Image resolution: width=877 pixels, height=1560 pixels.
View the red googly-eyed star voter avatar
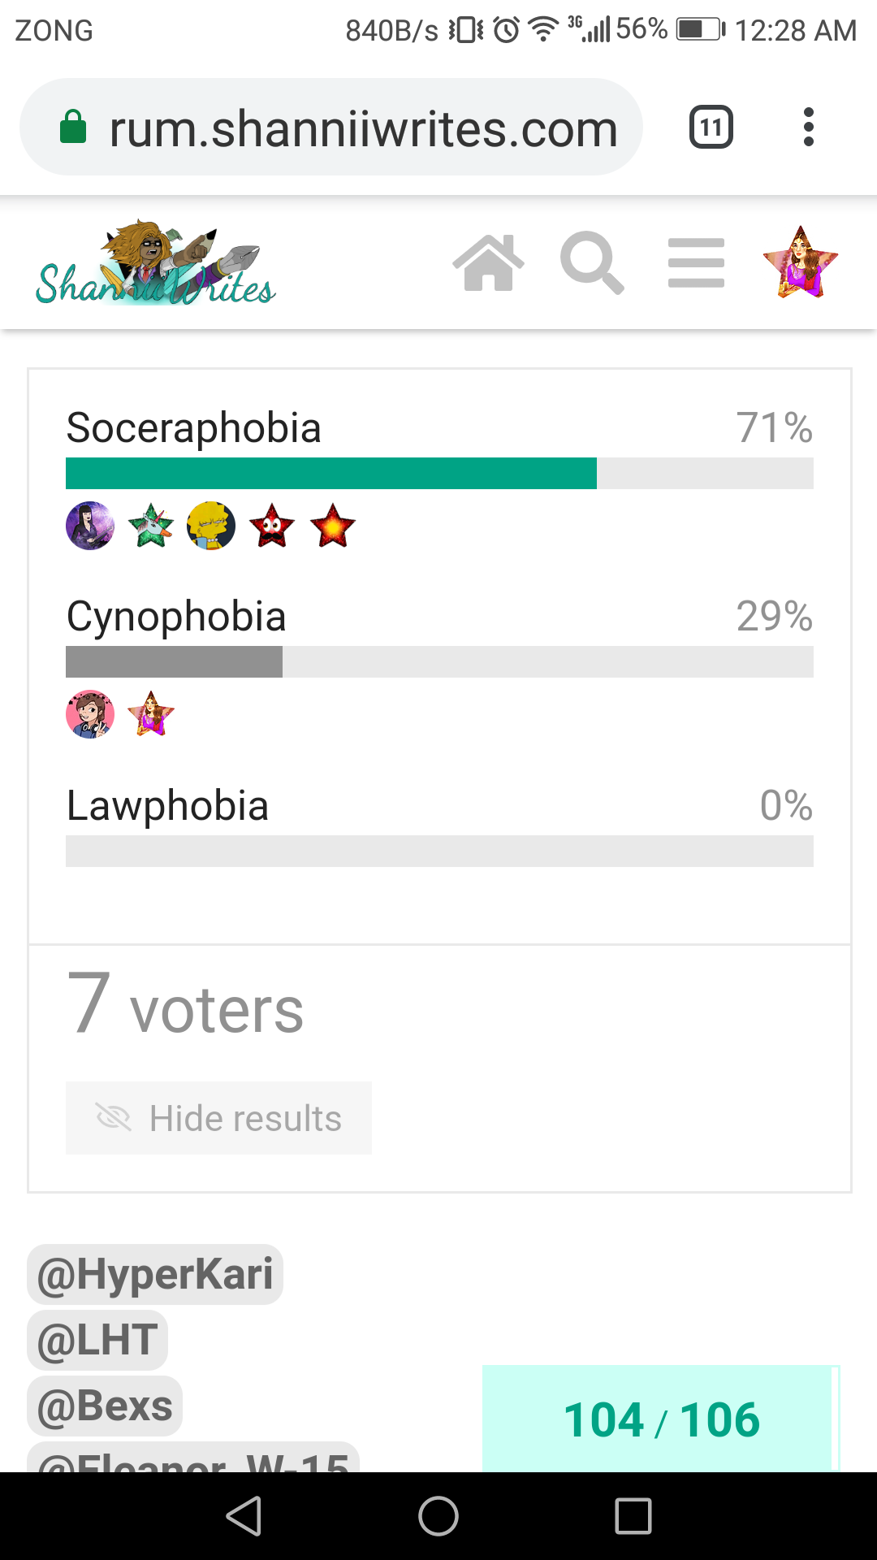pyautogui.click(x=272, y=526)
